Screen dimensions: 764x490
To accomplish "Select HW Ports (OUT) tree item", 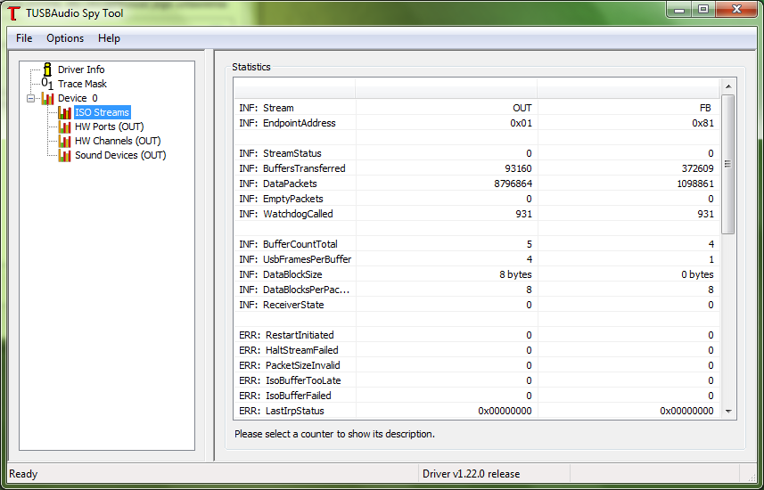I will coord(109,127).
